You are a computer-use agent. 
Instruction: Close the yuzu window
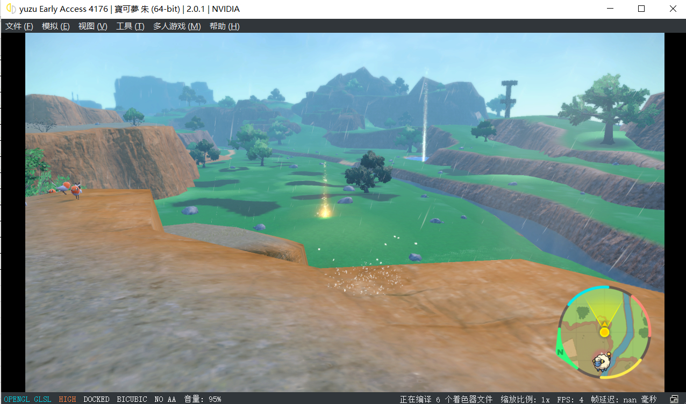673,9
